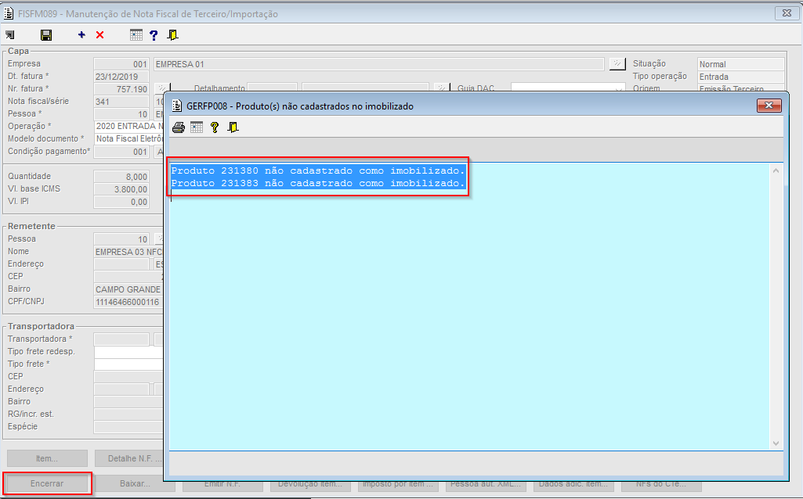Open the calendar grid icon in FISFM089 toolbar
The height and width of the screenshot is (499, 803).
[136, 34]
